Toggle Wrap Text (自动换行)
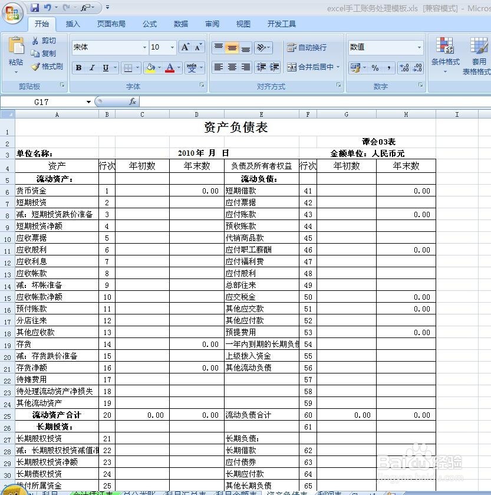491x495 pixels. [308, 47]
